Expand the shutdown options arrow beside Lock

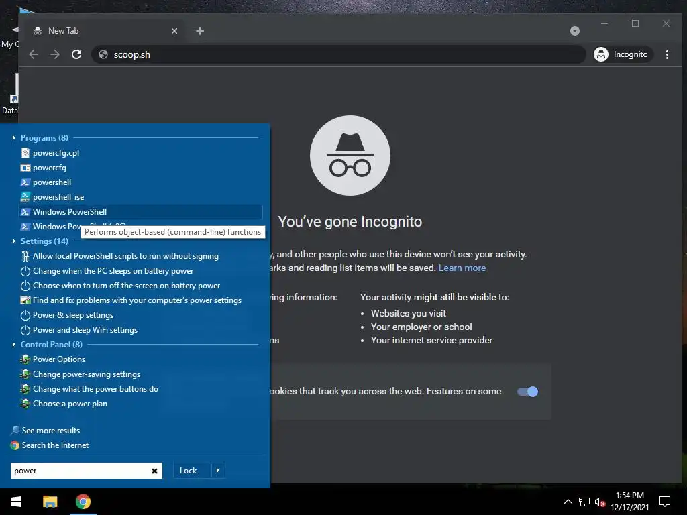(218, 471)
